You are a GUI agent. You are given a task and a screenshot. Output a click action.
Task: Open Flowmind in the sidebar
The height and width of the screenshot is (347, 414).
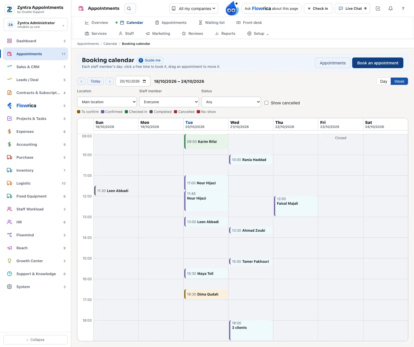[36, 235]
